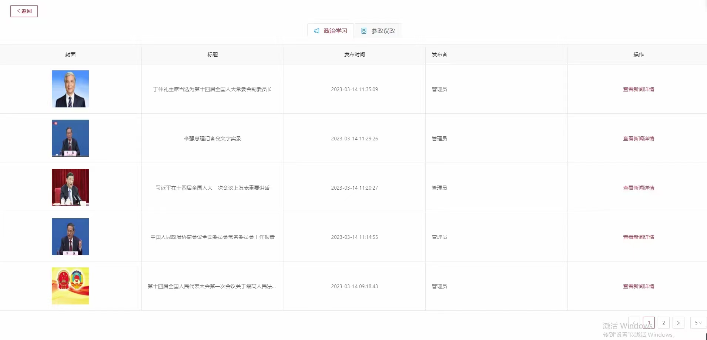The height and width of the screenshot is (340, 707).
Task: Click cover image for 中国人民政治协商会议 work report row
Action: click(x=70, y=237)
